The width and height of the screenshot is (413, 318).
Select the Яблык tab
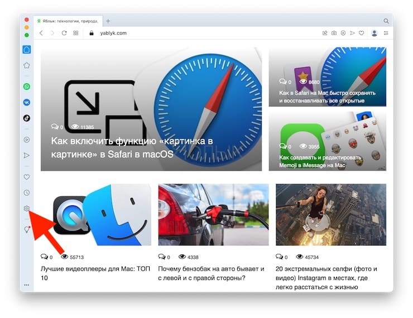pos(68,21)
